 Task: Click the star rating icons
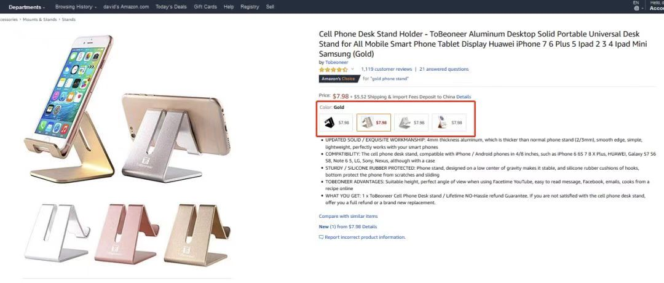coord(333,70)
